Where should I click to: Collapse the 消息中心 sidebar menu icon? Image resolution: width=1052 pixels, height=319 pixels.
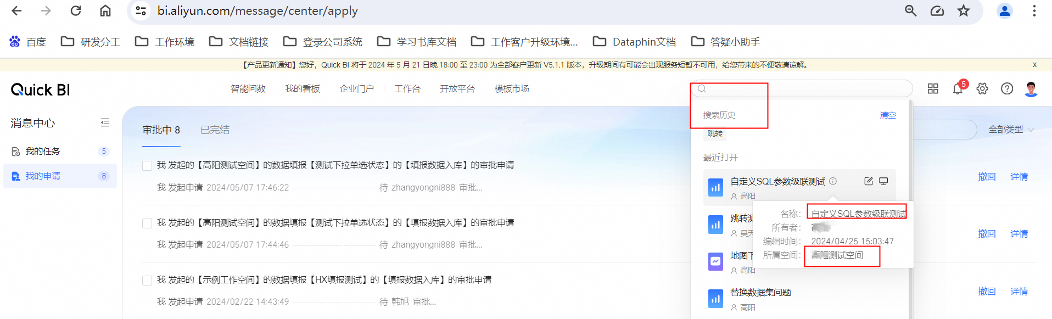[105, 123]
